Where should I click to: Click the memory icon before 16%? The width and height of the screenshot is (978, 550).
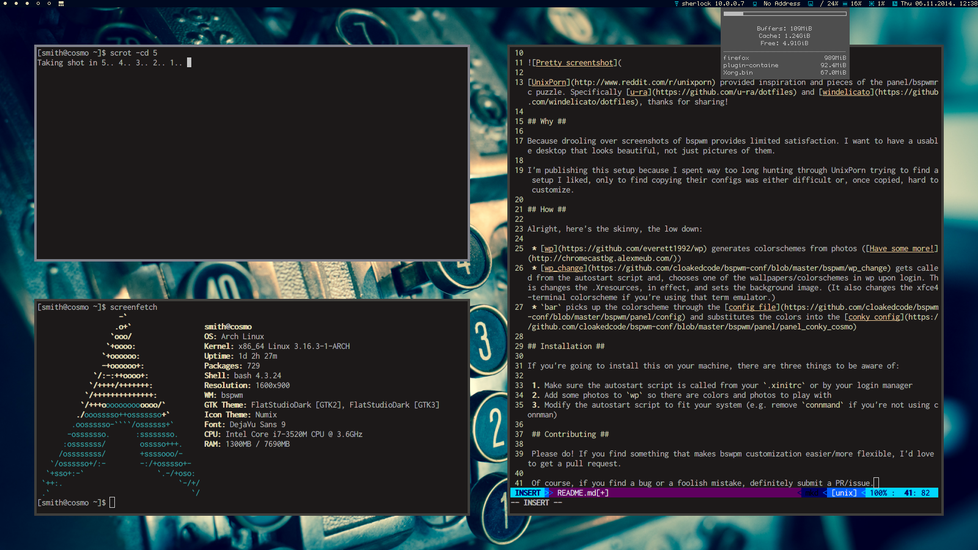point(845,4)
